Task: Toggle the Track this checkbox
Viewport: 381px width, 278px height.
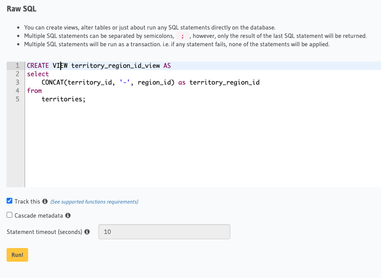Action: tap(10, 201)
